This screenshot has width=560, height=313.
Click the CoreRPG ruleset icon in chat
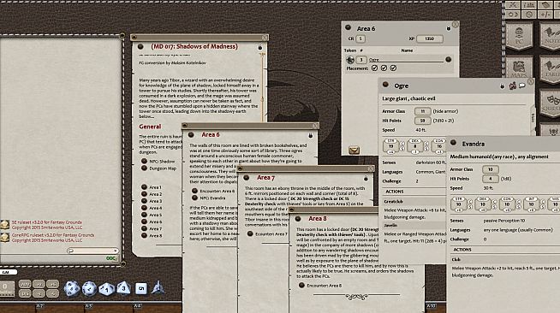4,238
